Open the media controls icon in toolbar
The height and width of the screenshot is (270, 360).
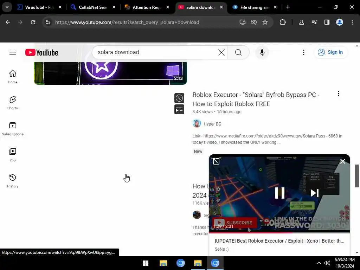point(314,22)
